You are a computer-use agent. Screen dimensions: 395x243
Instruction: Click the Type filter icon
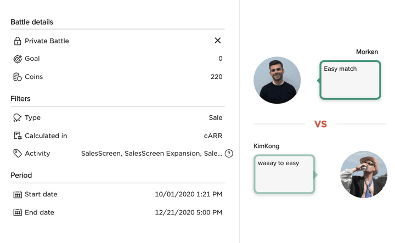18,117
